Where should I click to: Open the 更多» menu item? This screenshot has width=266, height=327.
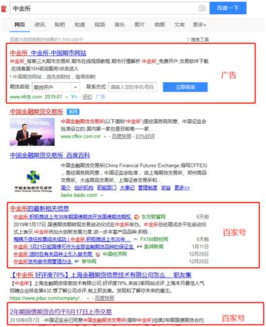199,24
